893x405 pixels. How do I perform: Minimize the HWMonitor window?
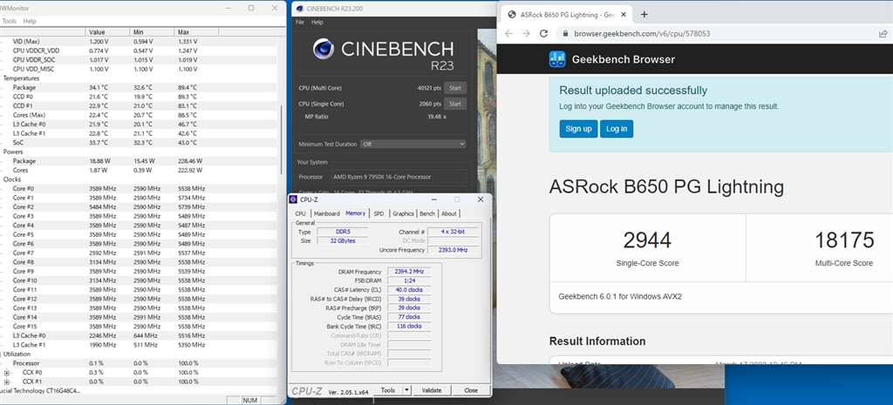point(228,8)
